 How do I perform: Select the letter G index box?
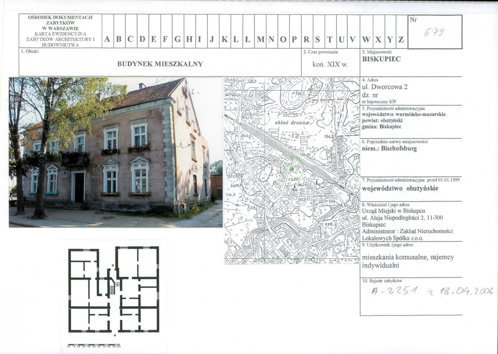[x=178, y=31]
